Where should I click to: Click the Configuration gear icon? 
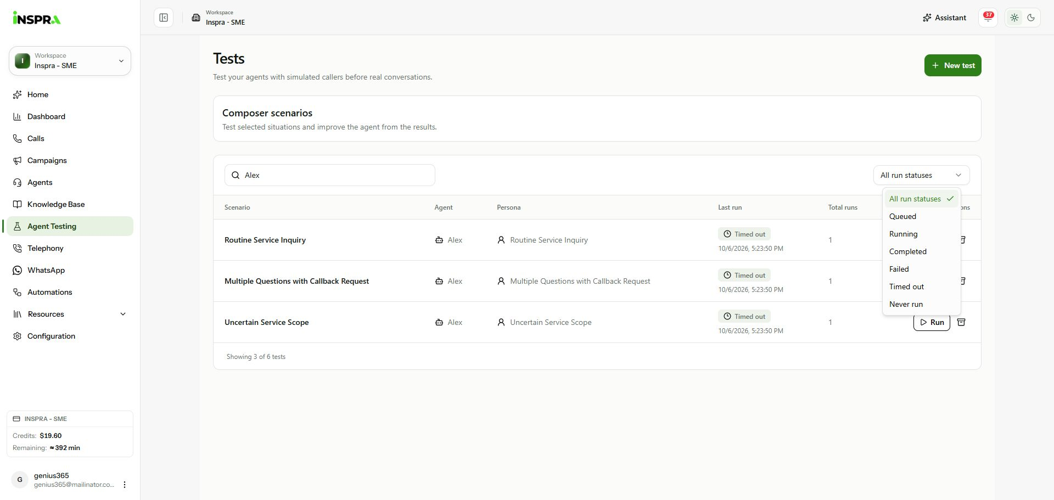tap(17, 336)
